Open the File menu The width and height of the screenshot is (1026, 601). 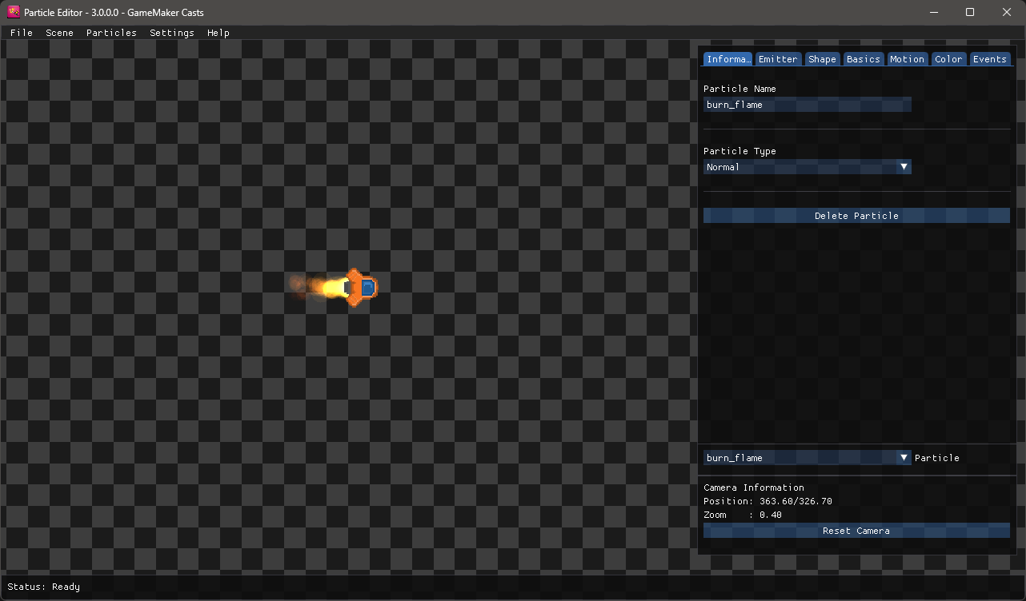click(22, 33)
